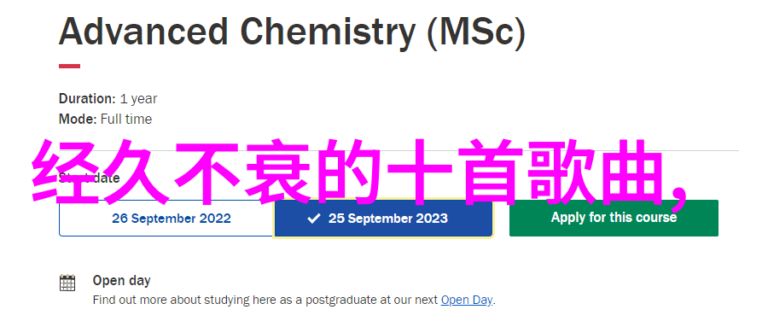This screenshot has width=768, height=327.
Task: Click the '1 year' duration value
Action: (138, 99)
